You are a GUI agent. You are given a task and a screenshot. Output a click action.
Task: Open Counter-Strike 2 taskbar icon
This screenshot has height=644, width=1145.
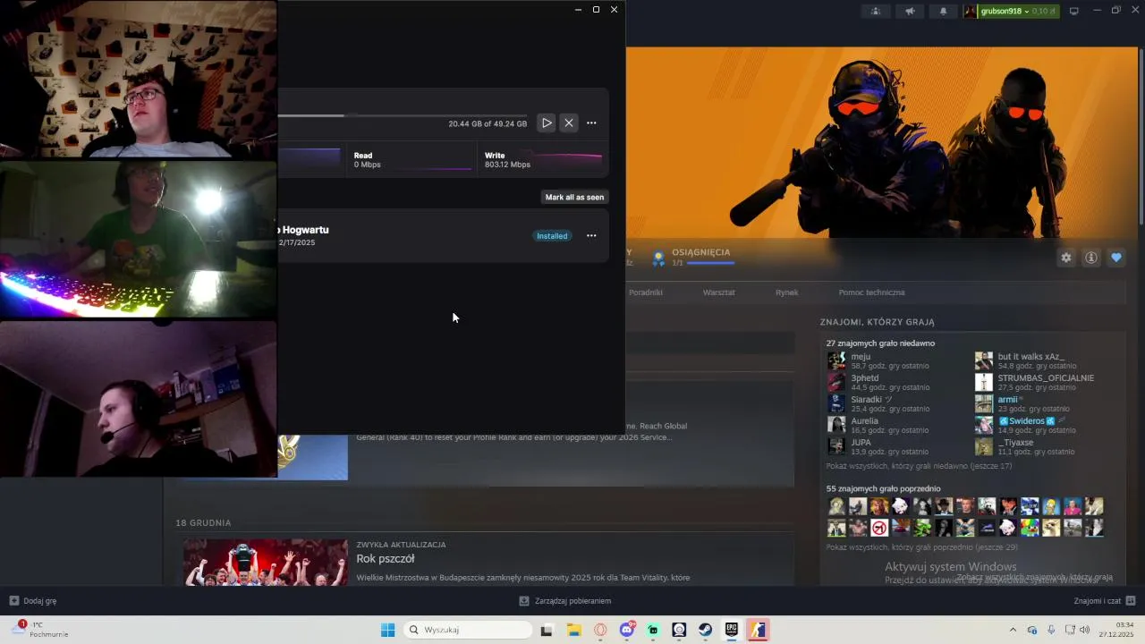click(x=759, y=630)
